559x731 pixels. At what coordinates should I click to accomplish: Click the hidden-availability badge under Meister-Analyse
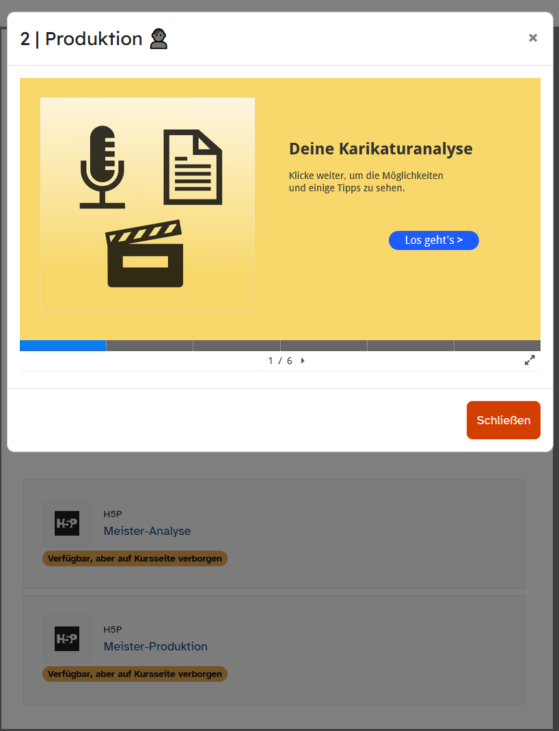[135, 559]
